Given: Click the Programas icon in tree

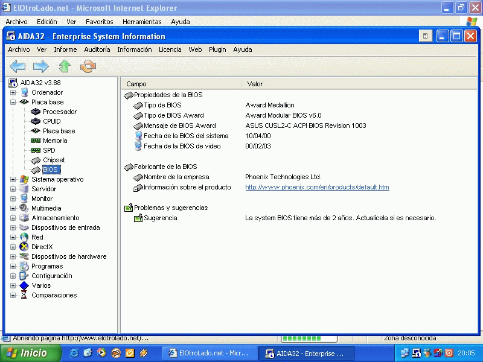Looking at the screenshot, I should point(24,266).
